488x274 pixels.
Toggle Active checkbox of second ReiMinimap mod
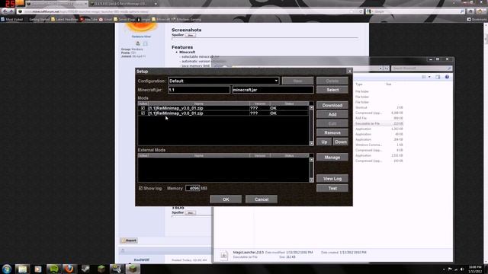[x=143, y=113]
